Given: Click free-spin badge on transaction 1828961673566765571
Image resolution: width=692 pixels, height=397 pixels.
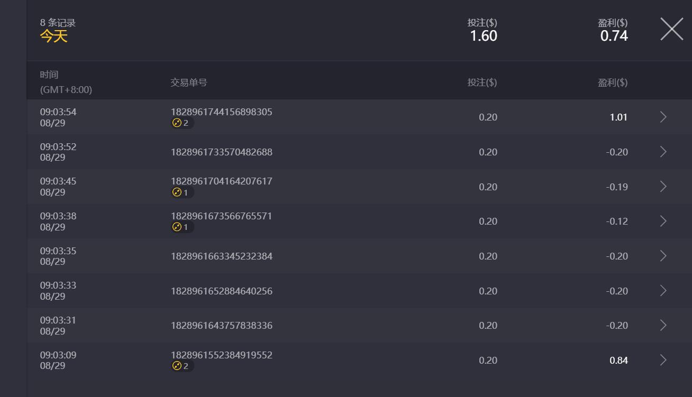Looking at the screenshot, I should pos(182,227).
